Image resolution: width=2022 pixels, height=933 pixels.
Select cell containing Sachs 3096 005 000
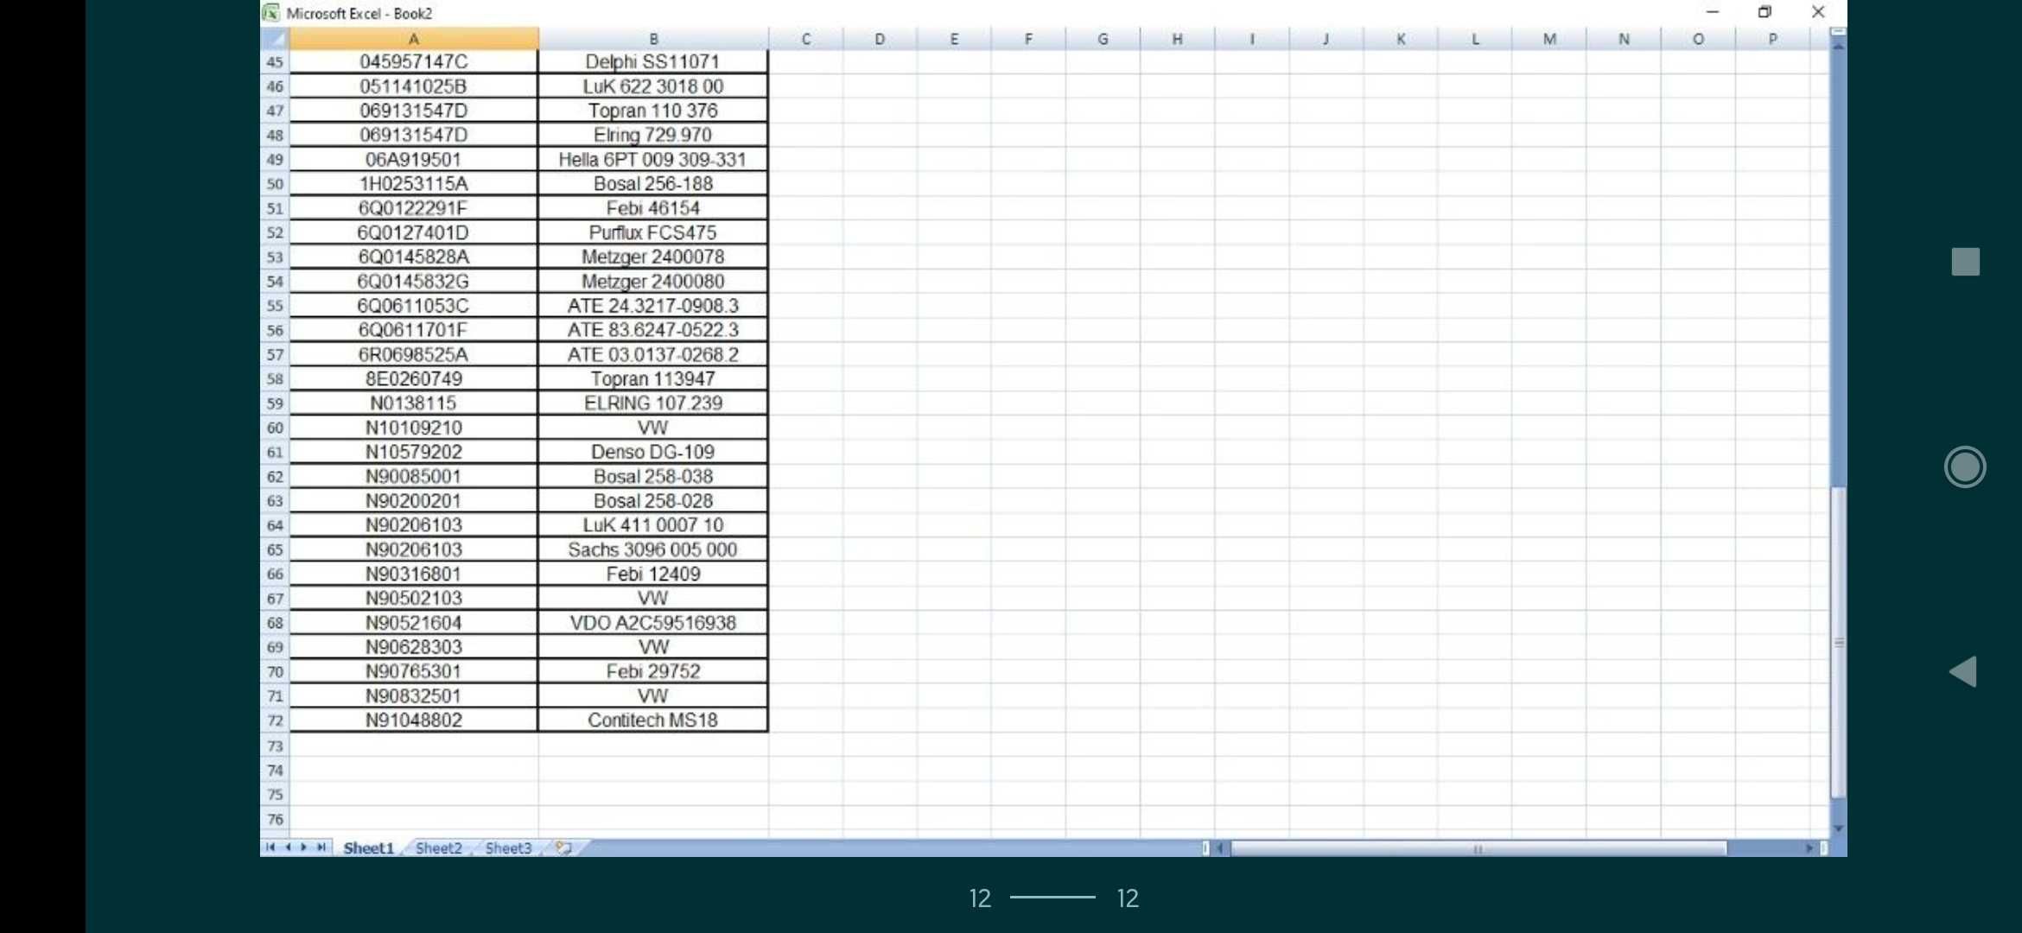pos(652,549)
